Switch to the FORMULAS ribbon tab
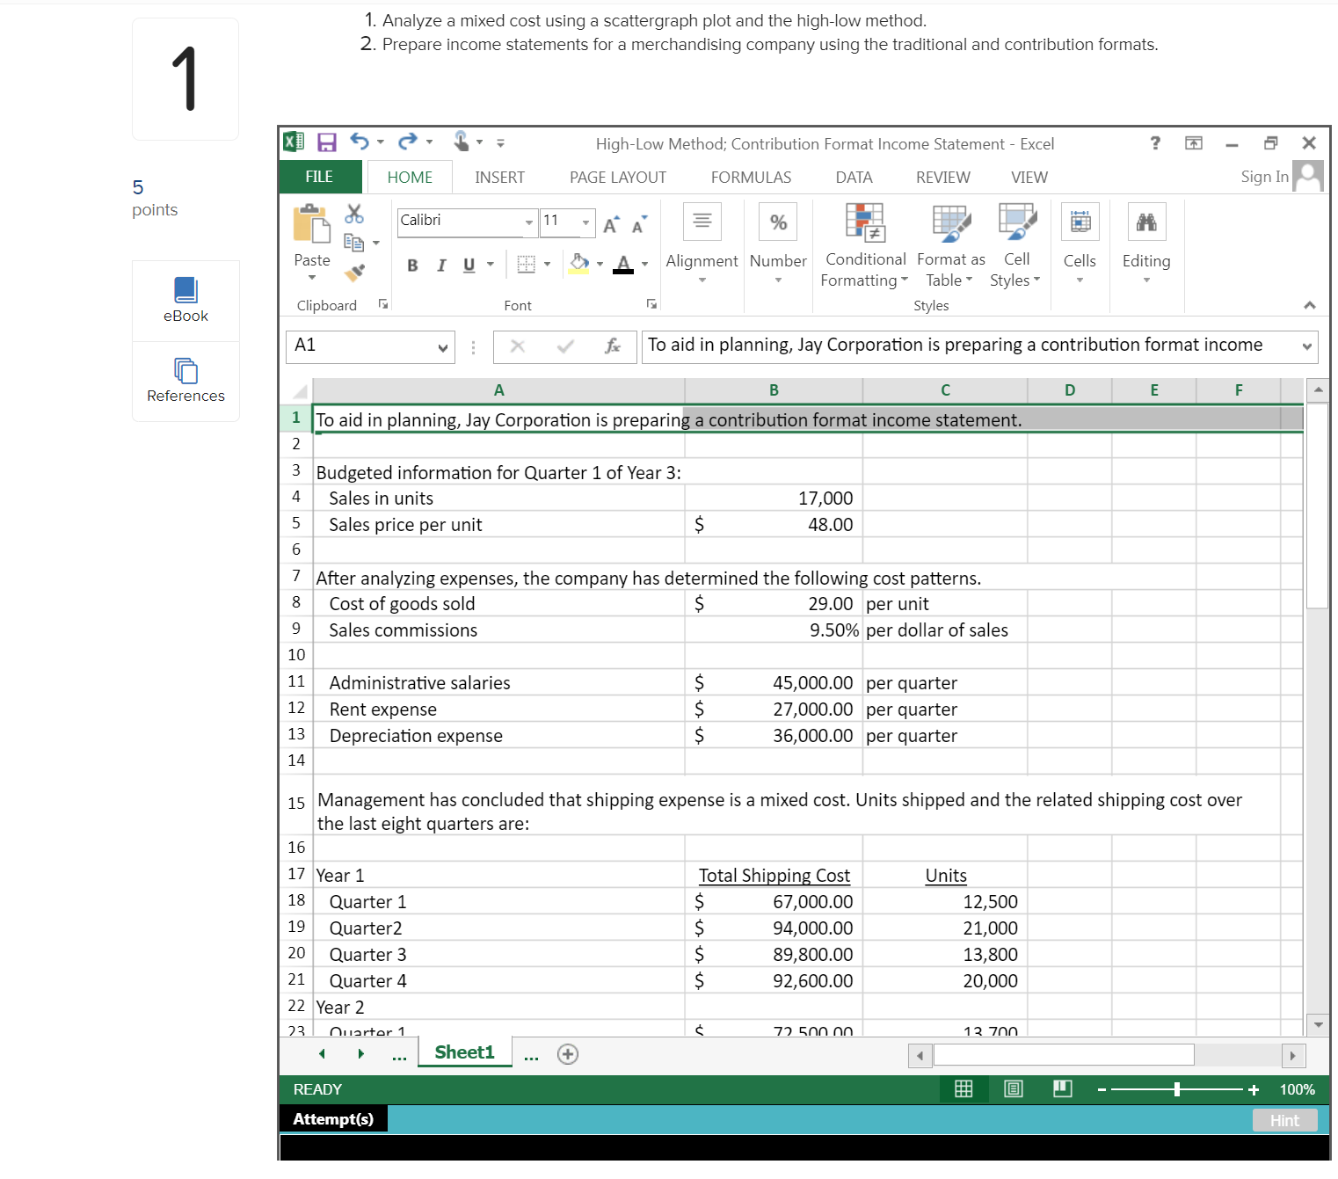 [750, 177]
